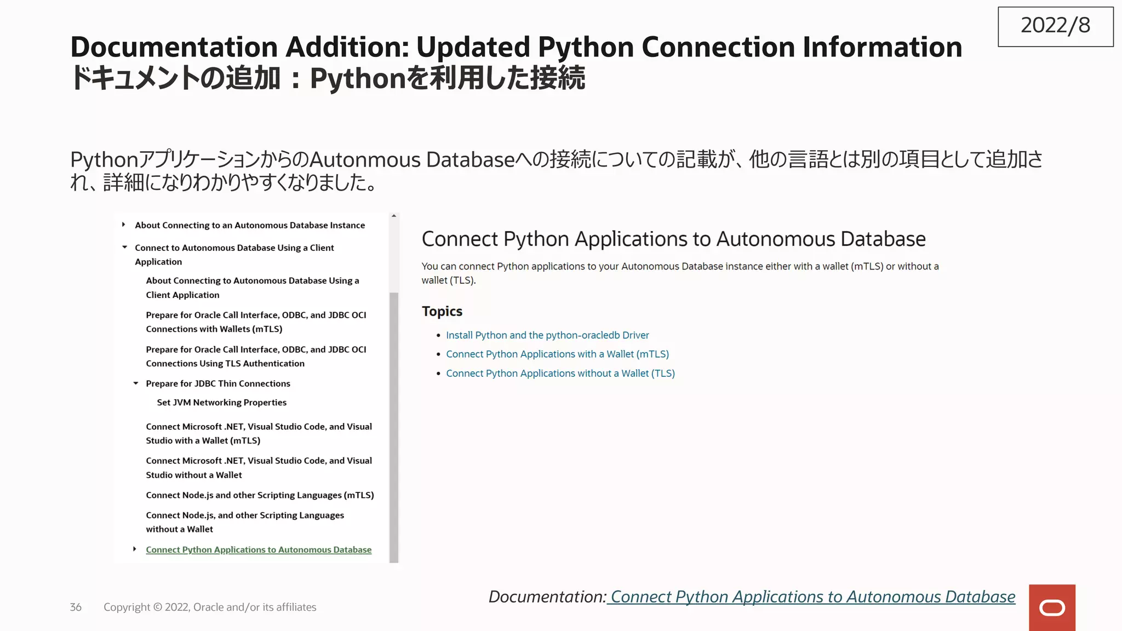
Task: Click the Topics heading
Action: click(442, 311)
